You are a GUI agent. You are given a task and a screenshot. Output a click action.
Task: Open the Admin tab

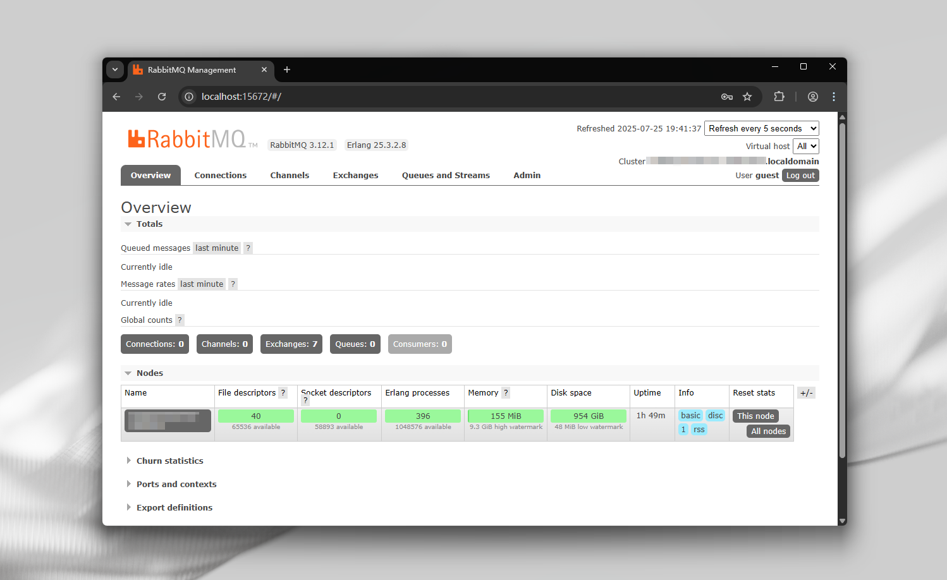[x=527, y=176]
